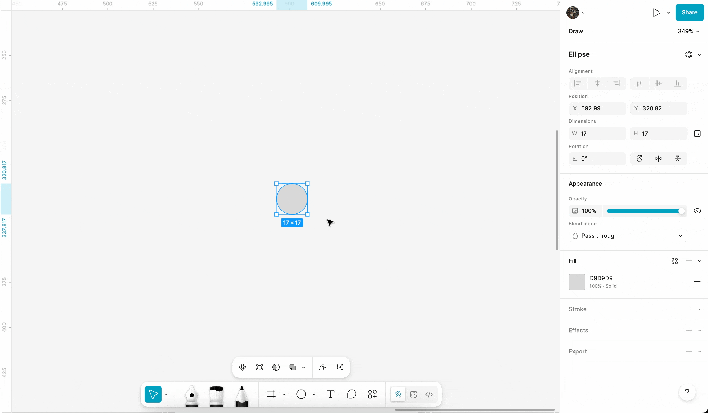Image resolution: width=708 pixels, height=413 pixels.
Task: Switch to Dev Mode toggle
Action: (x=429, y=394)
